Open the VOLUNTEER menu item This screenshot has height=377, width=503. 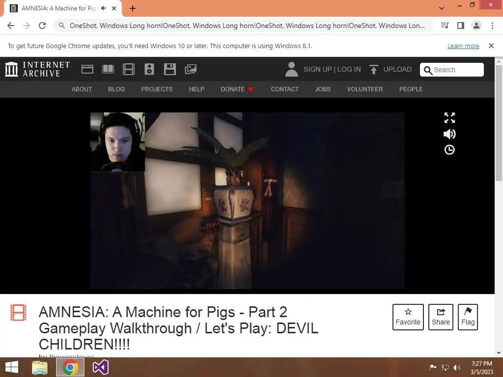coord(365,89)
